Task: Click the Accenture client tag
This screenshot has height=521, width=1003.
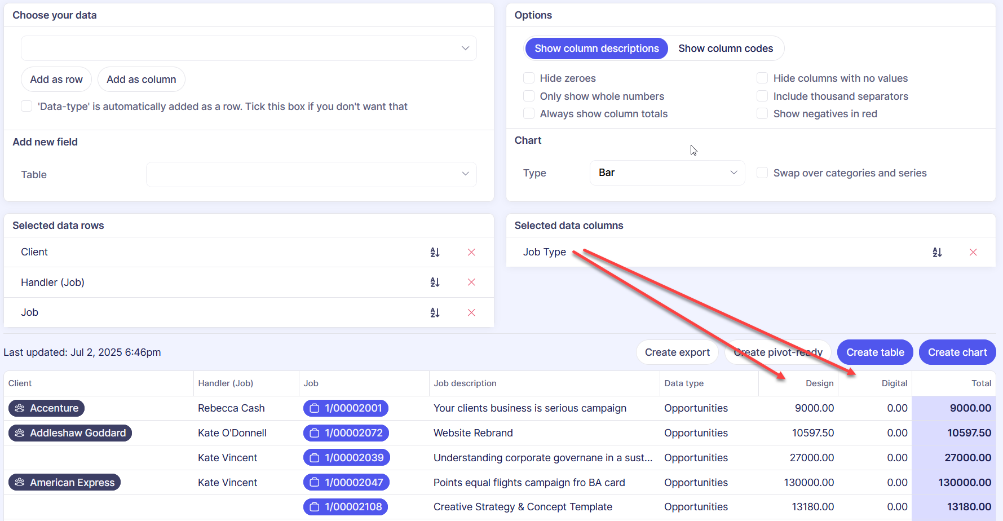Action: coord(47,408)
